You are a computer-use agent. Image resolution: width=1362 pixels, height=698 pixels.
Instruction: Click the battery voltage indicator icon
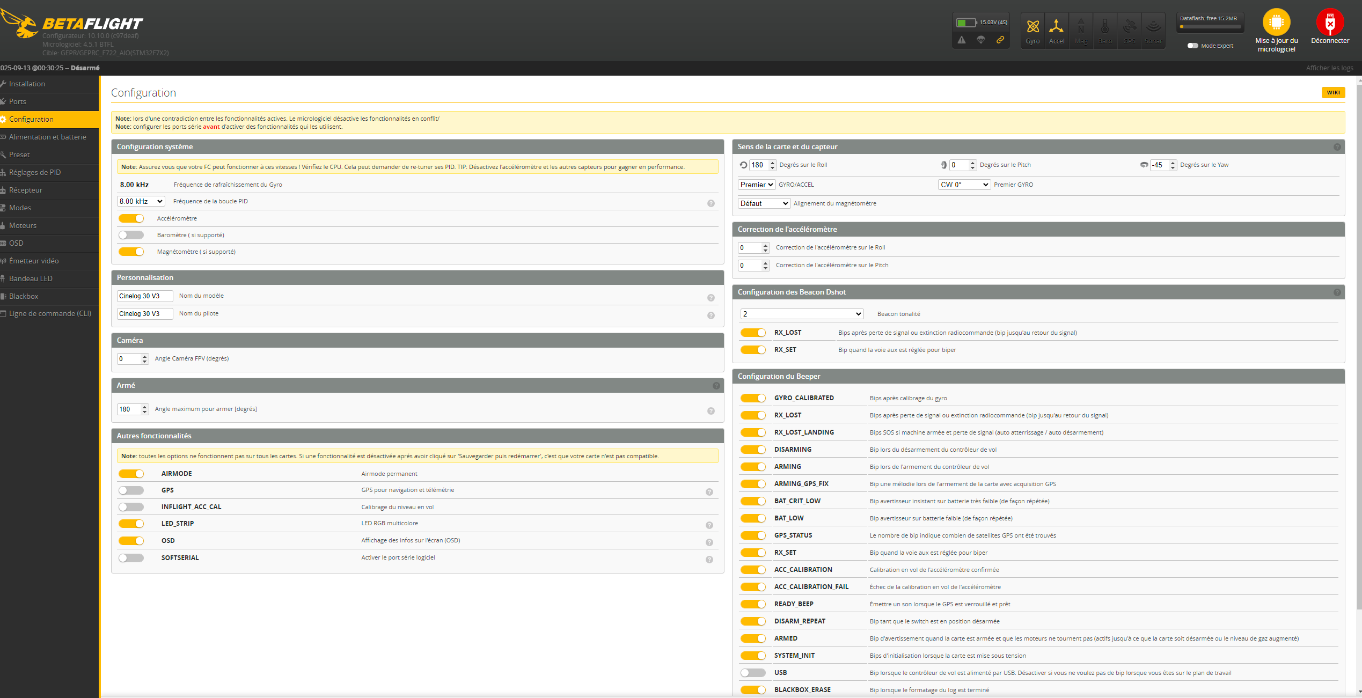pyautogui.click(x=965, y=23)
